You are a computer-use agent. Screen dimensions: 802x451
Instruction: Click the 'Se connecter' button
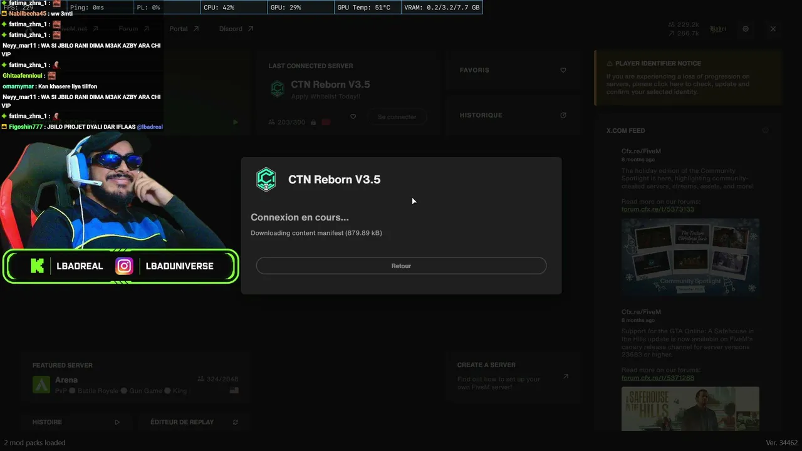[397, 117]
